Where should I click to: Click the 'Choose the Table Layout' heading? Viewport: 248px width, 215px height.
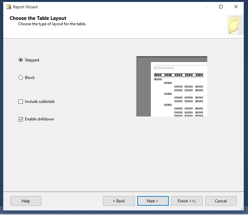[38, 18]
